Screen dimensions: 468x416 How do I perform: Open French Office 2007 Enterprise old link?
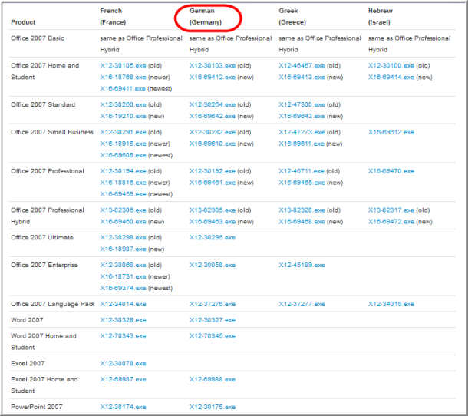tap(123, 266)
